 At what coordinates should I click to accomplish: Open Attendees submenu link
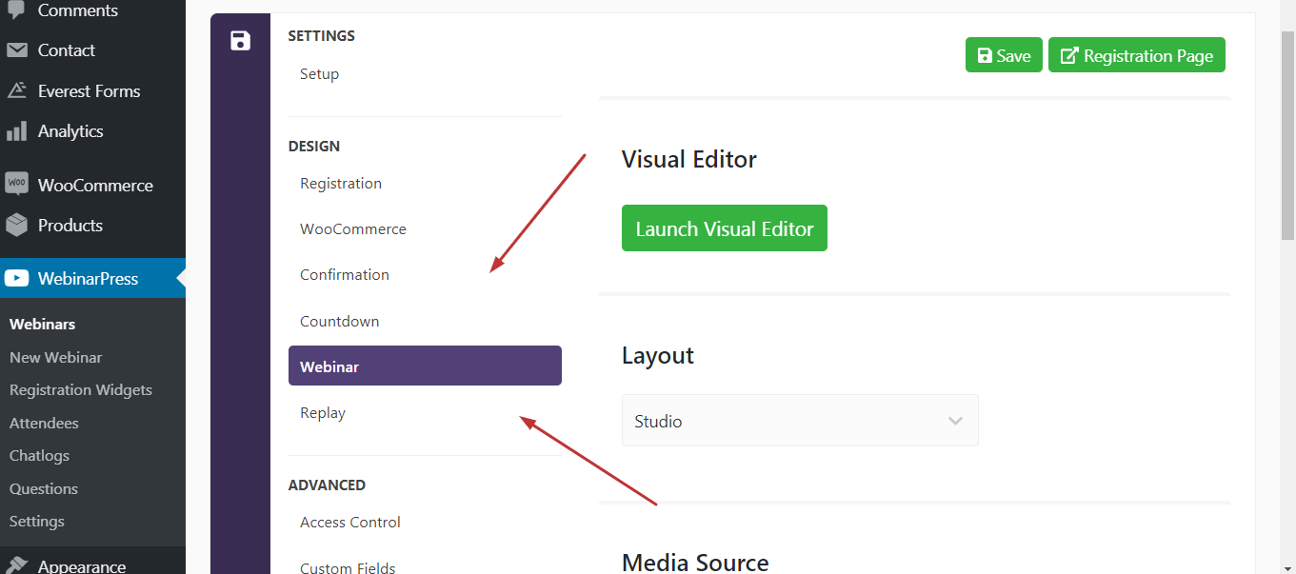coord(44,423)
